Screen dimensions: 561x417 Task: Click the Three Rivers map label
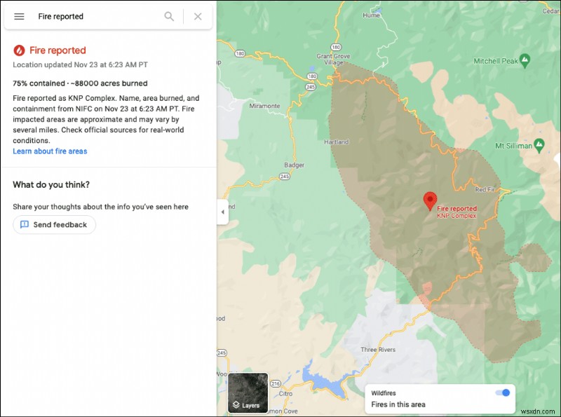[x=377, y=350]
